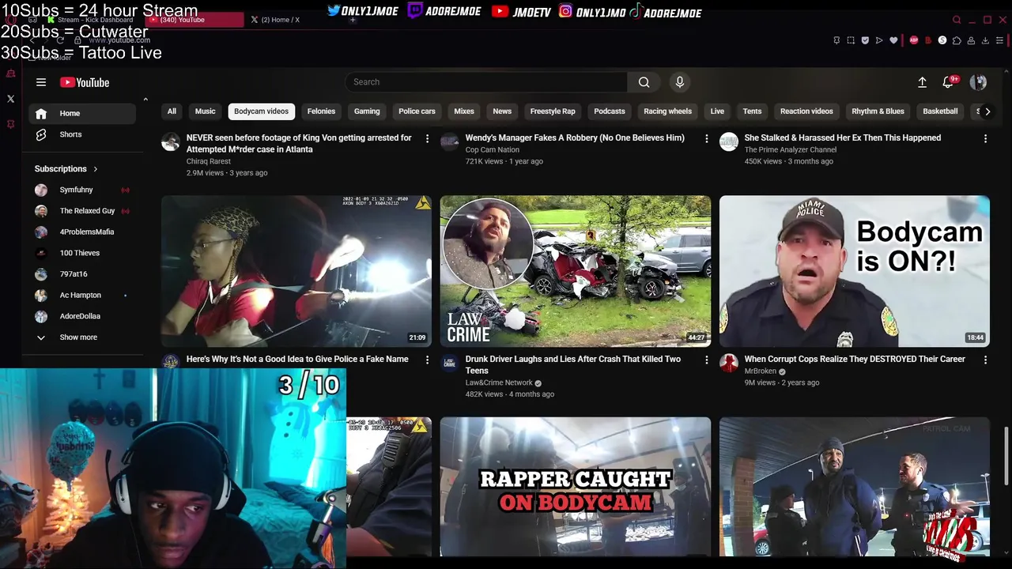The width and height of the screenshot is (1012, 569).
Task: Click the white S extension icon
Action: [x=942, y=40]
